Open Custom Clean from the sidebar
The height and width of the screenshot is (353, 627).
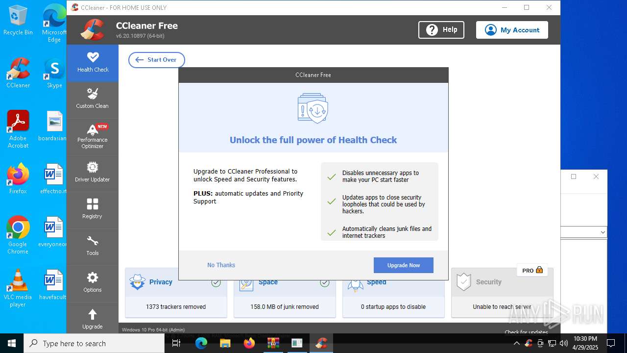coord(93,100)
